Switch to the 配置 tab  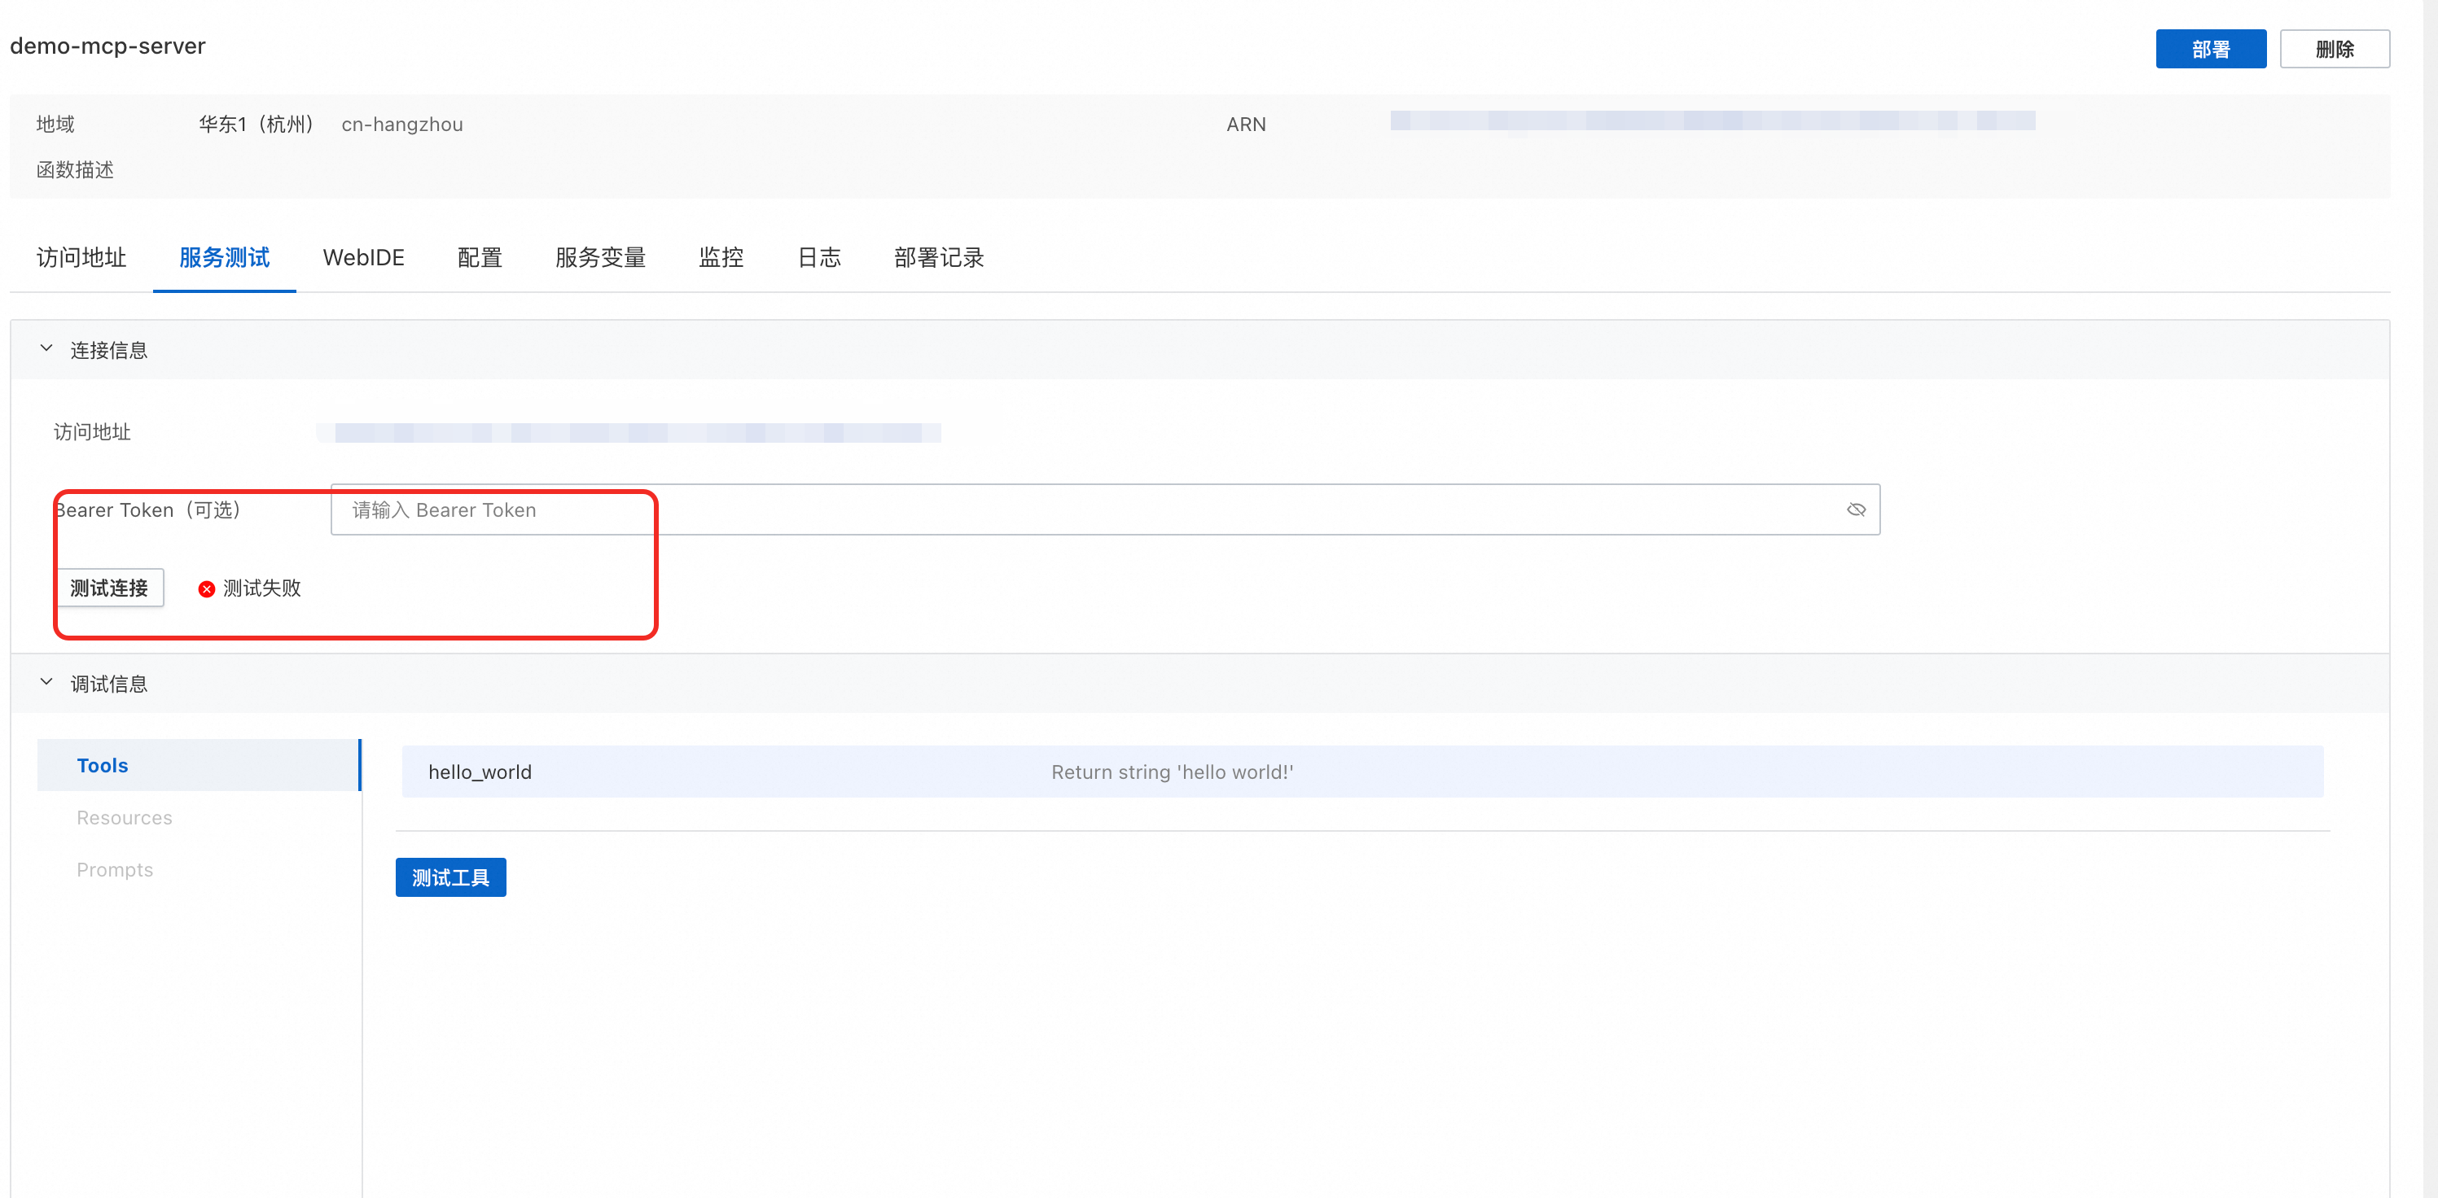click(480, 257)
